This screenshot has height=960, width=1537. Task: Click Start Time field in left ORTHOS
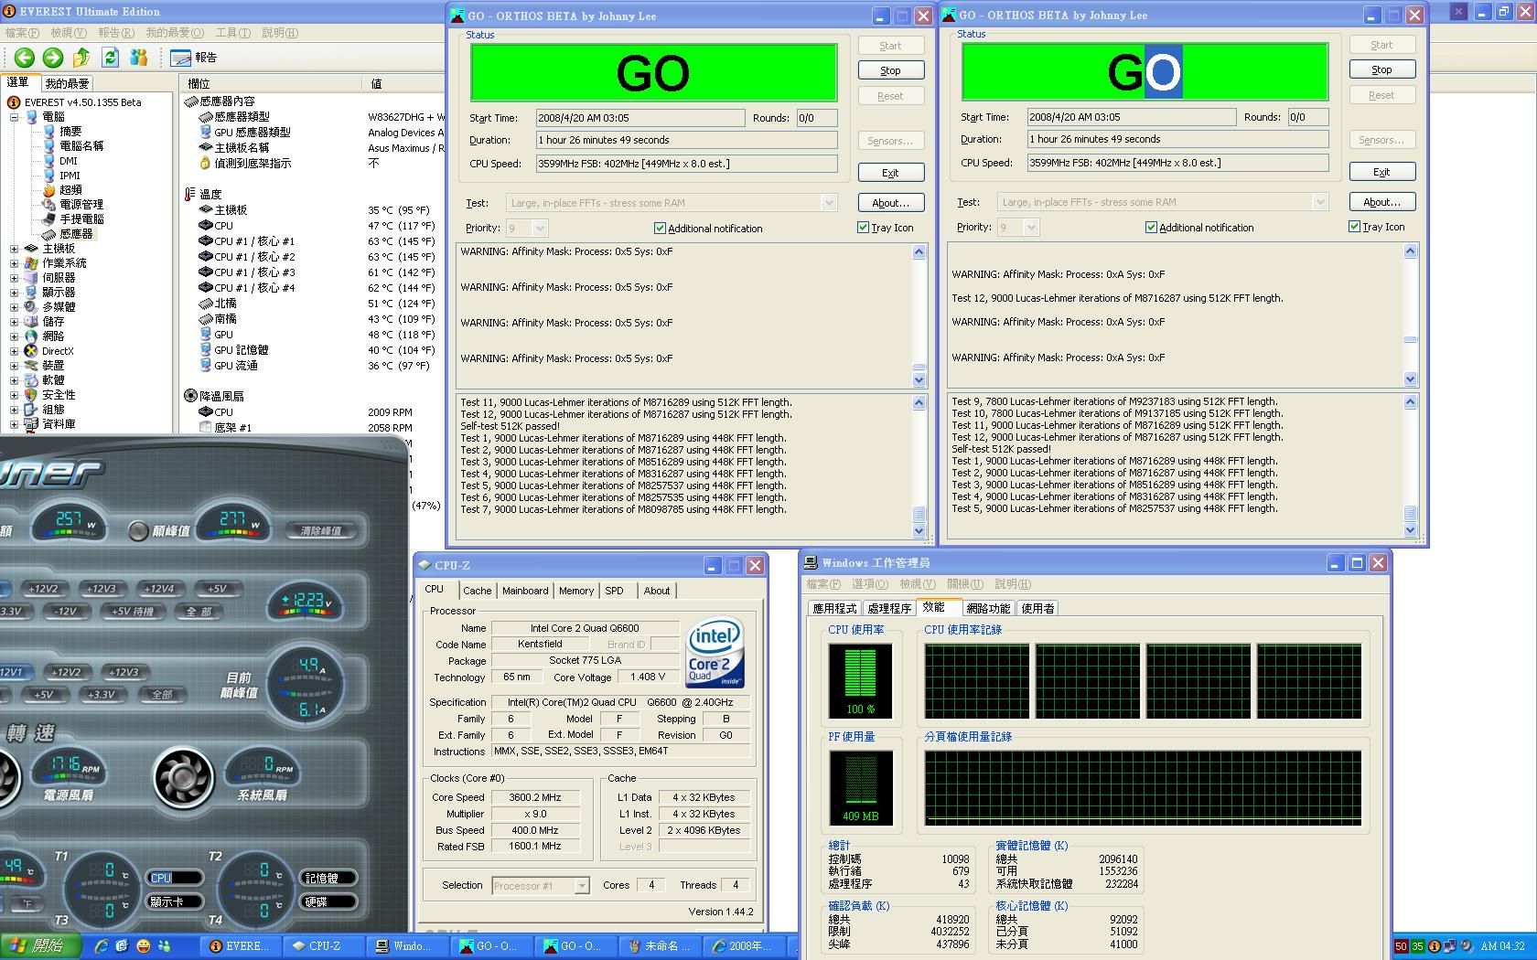(x=640, y=118)
